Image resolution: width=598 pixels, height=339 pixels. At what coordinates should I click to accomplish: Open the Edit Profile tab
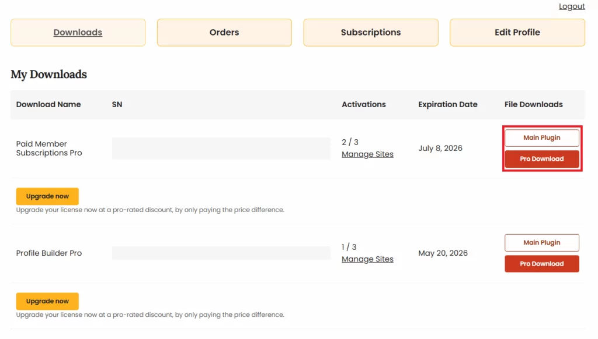(517, 33)
